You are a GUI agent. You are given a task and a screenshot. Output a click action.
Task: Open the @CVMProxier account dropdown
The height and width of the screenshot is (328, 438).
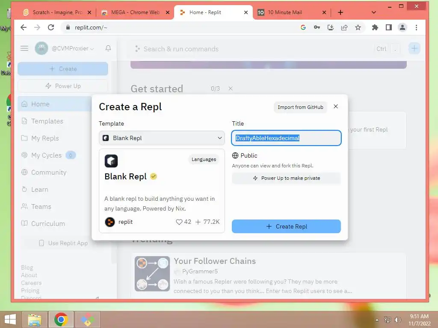pos(64,48)
